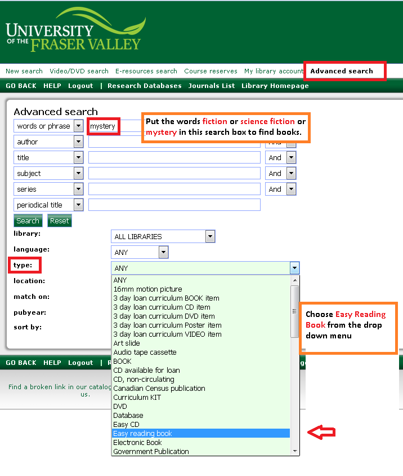403x476 pixels.
Task: Open the New search link
Action: pyautogui.click(x=24, y=71)
